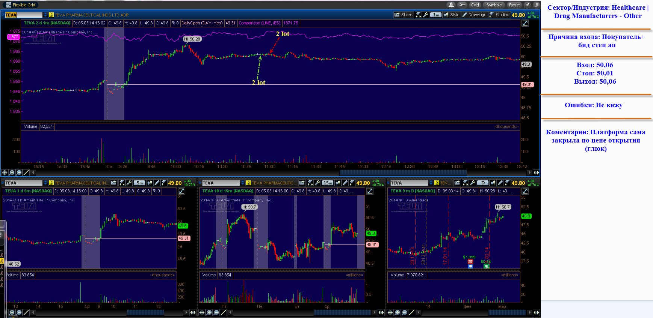
Task: Select crosshair pointer tool on main chart
Action: pos(5,172)
